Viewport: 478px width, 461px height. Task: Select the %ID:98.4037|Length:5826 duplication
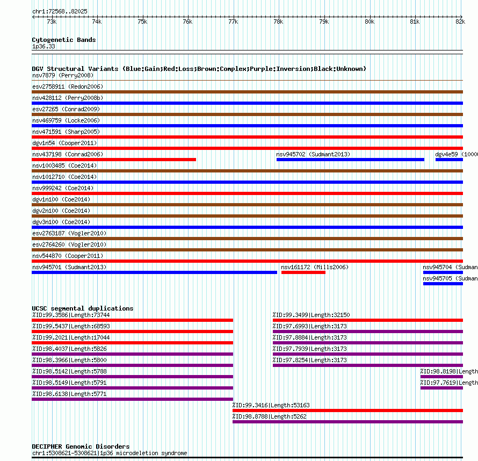[x=132, y=354]
